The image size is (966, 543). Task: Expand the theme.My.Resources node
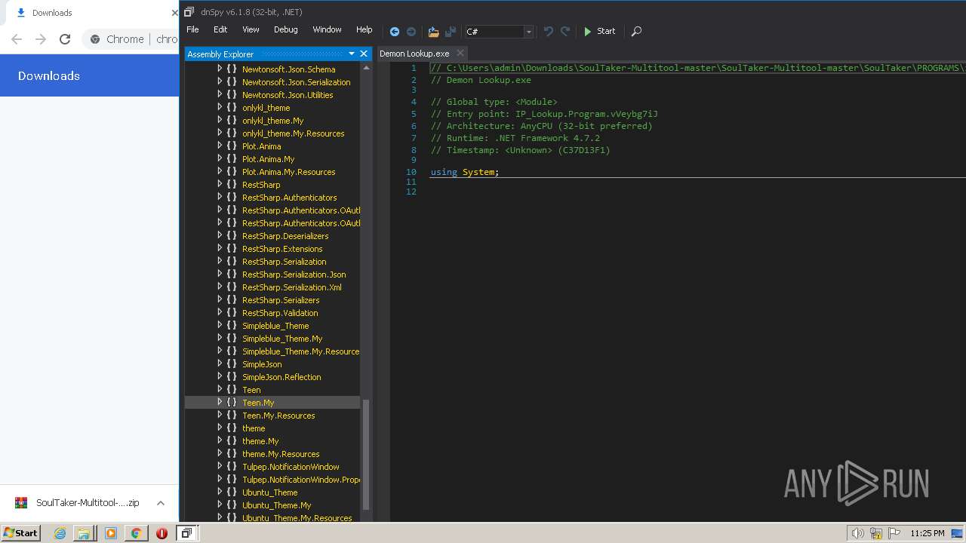pos(220,454)
